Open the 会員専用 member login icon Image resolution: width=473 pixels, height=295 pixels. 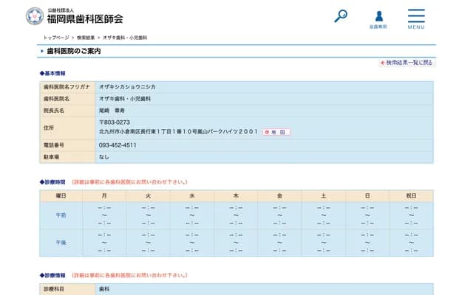click(x=378, y=18)
